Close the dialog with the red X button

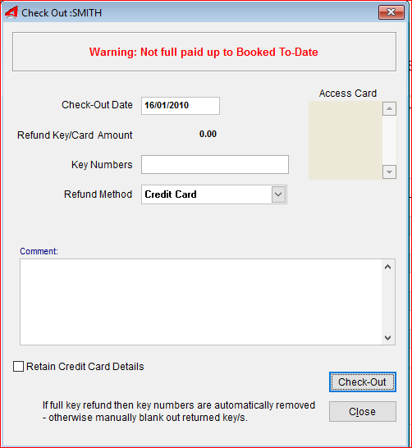pos(391,12)
